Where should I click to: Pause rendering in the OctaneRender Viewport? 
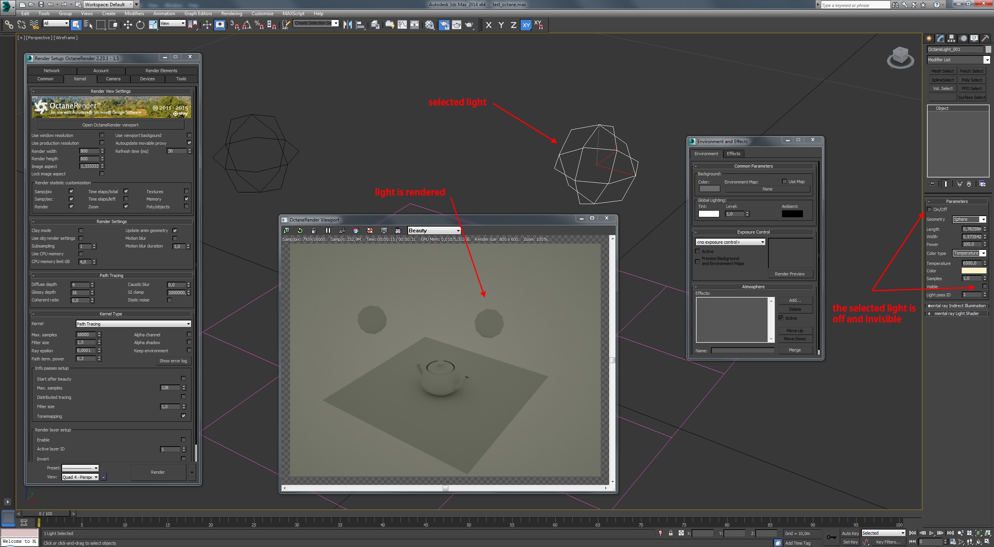pyautogui.click(x=328, y=230)
